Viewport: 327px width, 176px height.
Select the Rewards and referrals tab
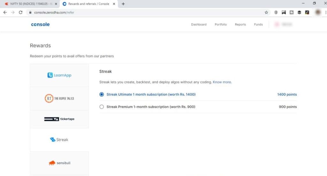pyautogui.click(x=89, y=4)
